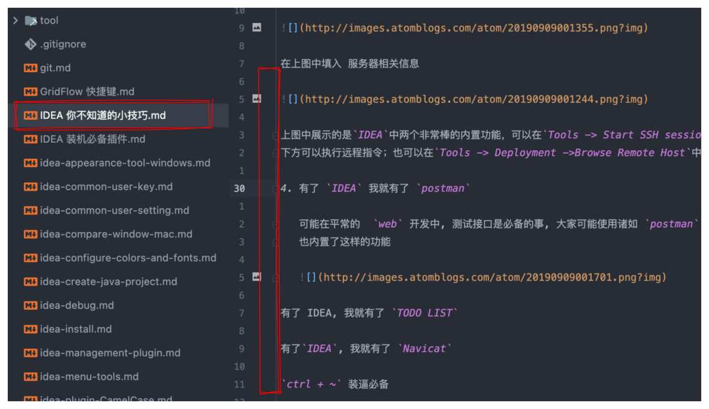
Task: Click the image preview gutter icon beside line 5
Action: [256, 99]
